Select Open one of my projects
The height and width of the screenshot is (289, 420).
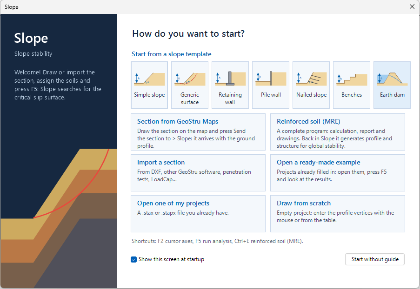(198, 214)
